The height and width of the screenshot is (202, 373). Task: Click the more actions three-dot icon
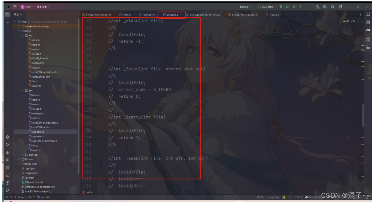tap(300, 7)
